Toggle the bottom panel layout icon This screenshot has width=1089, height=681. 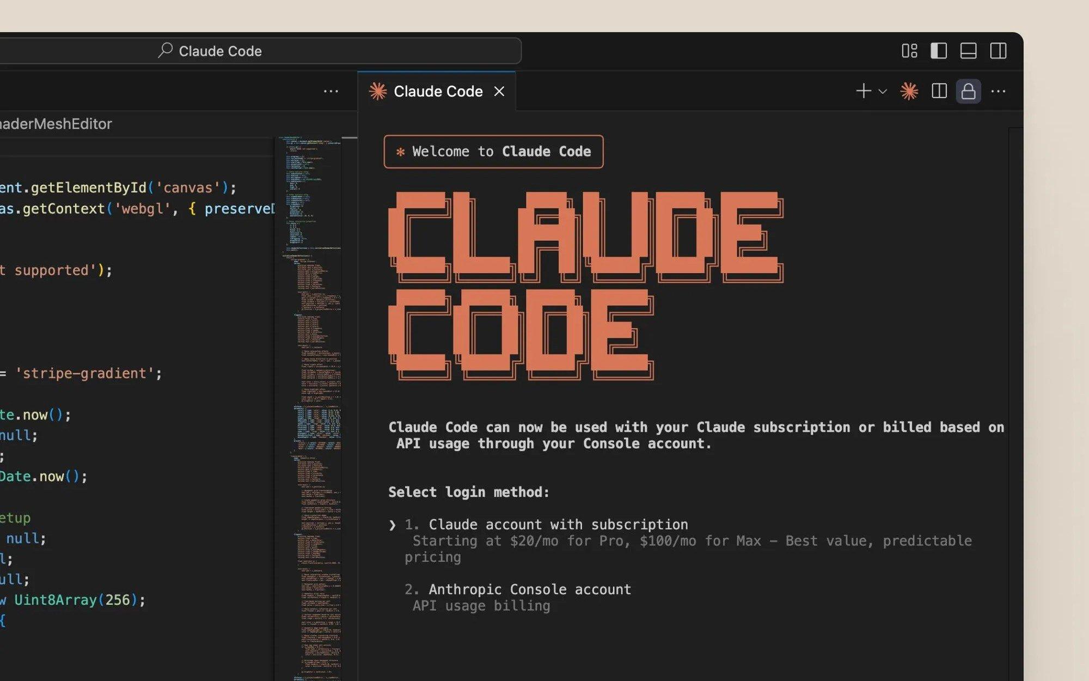pos(969,51)
